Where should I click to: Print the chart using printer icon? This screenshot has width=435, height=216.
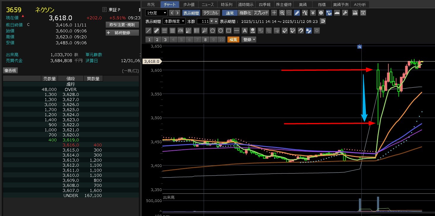pyautogui.click(x=355, y=13)
